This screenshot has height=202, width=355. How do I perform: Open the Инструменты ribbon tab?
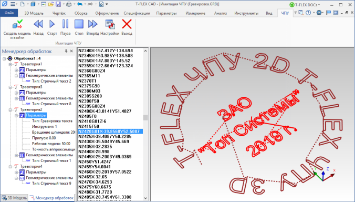[x=246, y=13]
